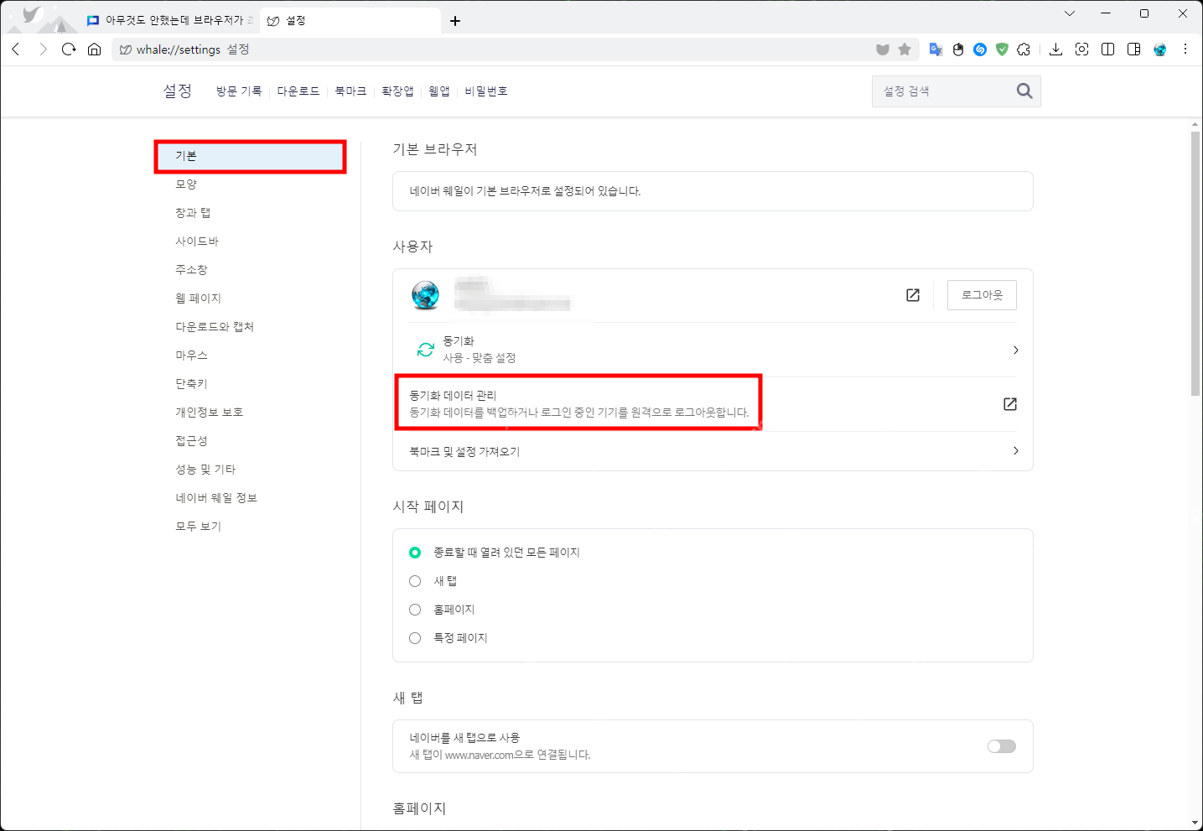Bookmark this page with the star icon
This screenshot has height=831, width=1203.
905,49
